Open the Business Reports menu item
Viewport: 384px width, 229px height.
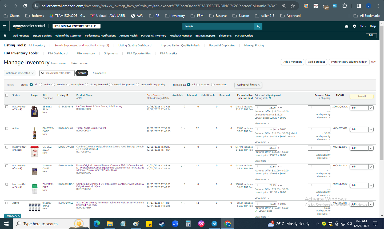click(x=205, y=35)
